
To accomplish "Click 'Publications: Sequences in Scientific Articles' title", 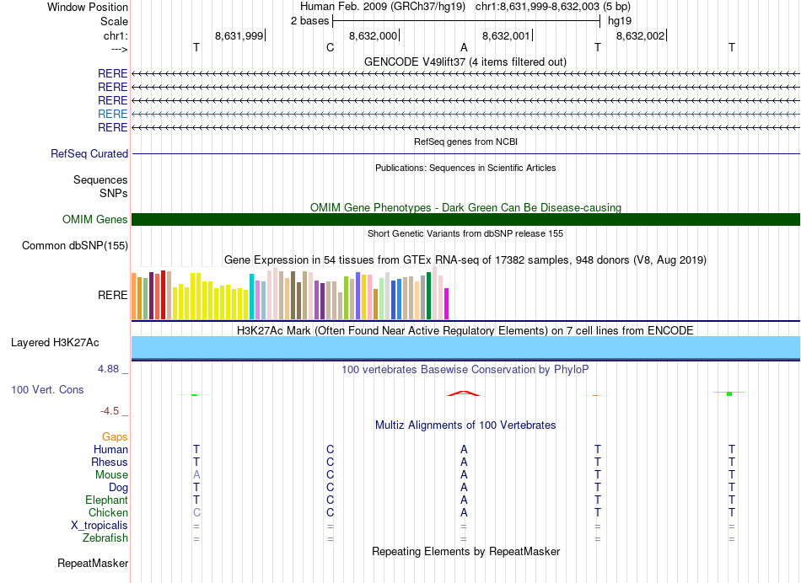I will pos(465,168).
